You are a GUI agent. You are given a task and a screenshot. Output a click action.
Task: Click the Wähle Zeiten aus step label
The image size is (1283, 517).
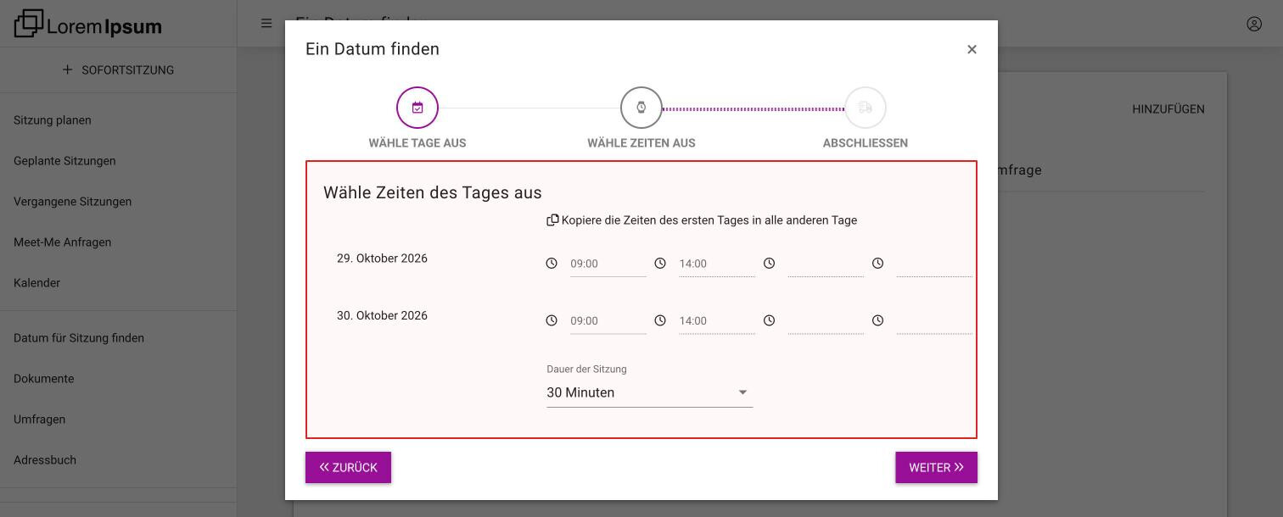641,143
